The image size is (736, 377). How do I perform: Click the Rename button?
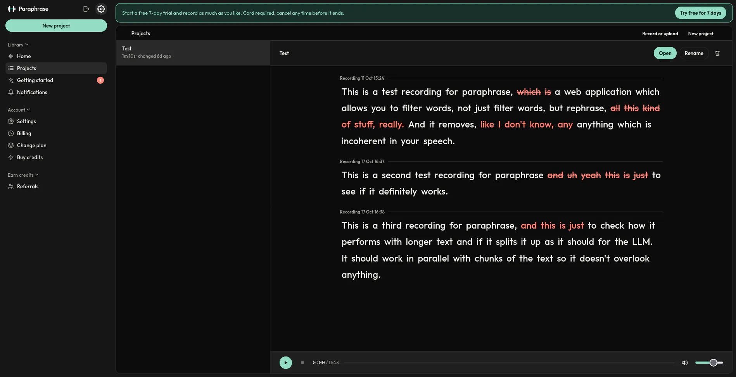(694, 53)
